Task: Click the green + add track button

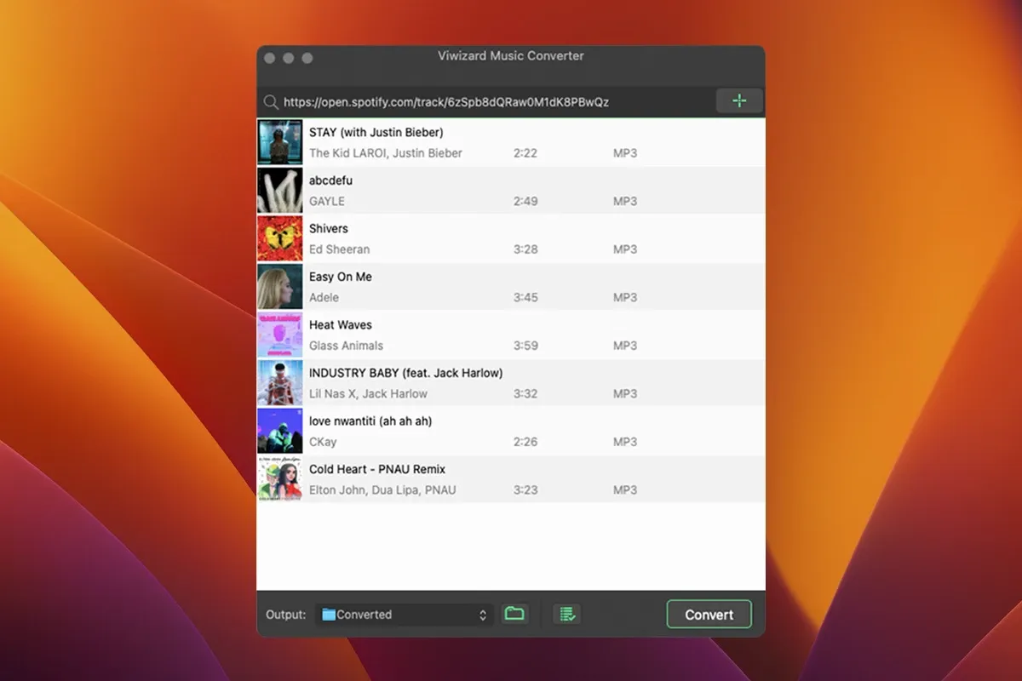Action: [x=739, y=100]
